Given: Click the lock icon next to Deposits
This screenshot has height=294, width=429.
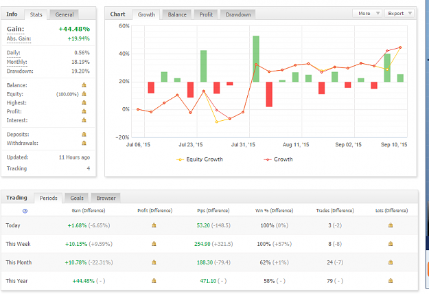Looking at the screenshot, I should [x=84, y=134].
